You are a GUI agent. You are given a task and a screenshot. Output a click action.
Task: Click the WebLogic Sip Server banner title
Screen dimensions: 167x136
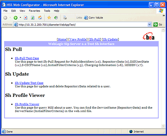81,44
